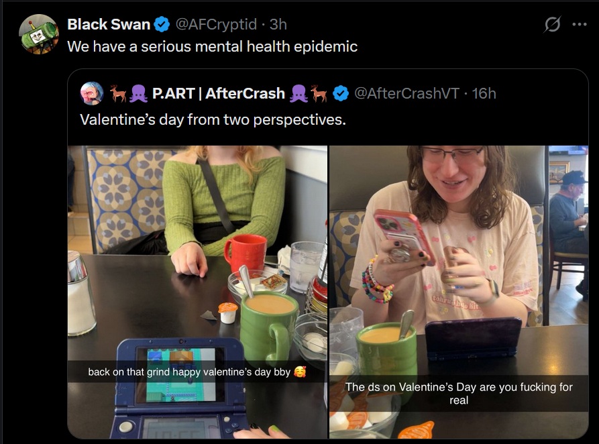Click the deer emoji before P.ART name
The image size is (599, 444).
pos(118,94)
